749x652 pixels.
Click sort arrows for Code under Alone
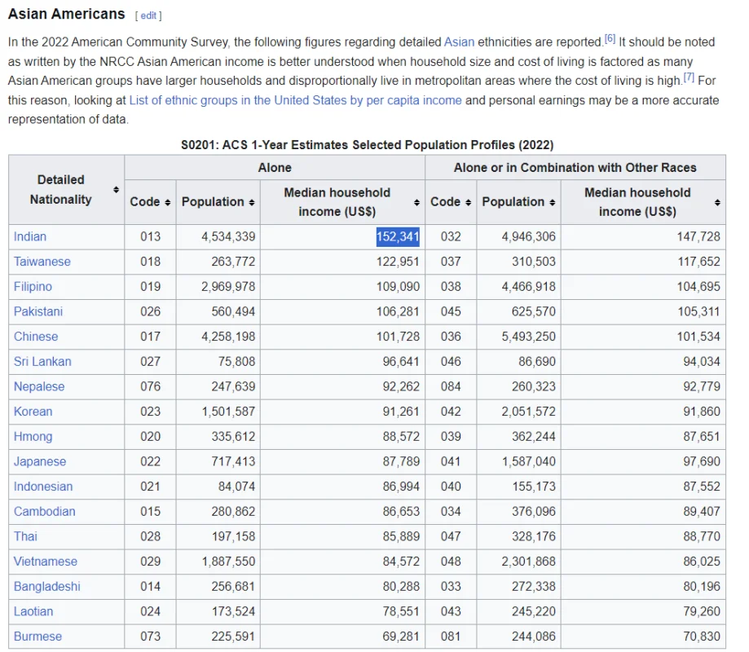pos(167,202)
